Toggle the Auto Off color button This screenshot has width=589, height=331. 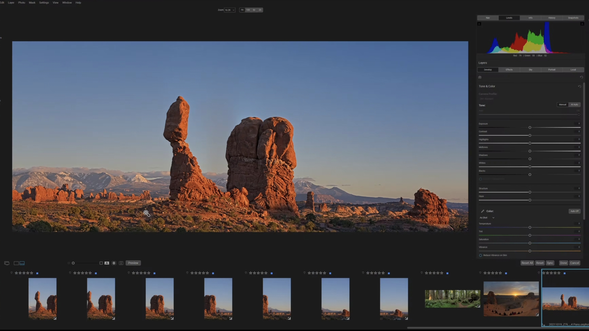574,211
